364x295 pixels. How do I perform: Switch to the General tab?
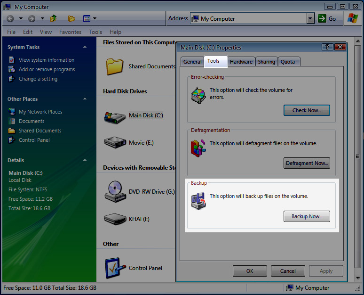click(x=192, y=62)
